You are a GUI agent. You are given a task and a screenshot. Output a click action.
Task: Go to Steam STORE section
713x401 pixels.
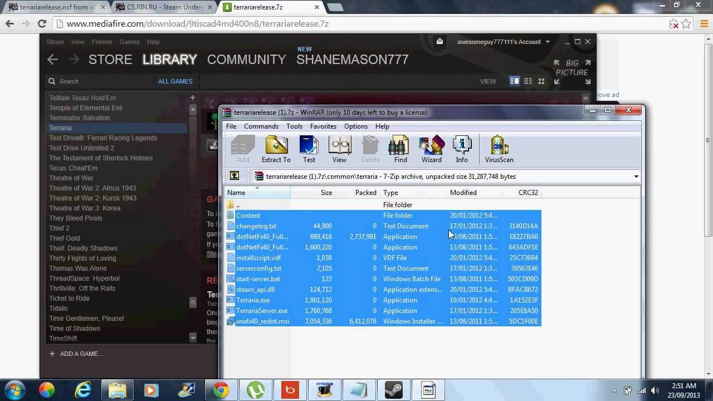coord(110,59)
